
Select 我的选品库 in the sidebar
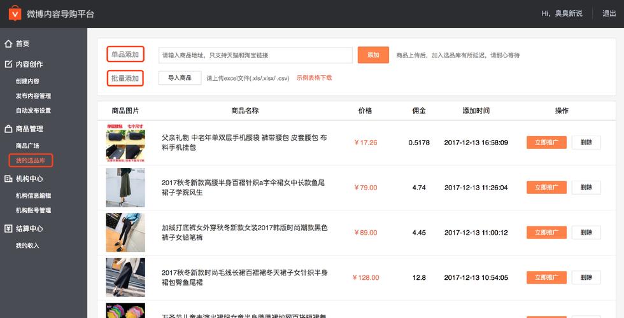31,160
